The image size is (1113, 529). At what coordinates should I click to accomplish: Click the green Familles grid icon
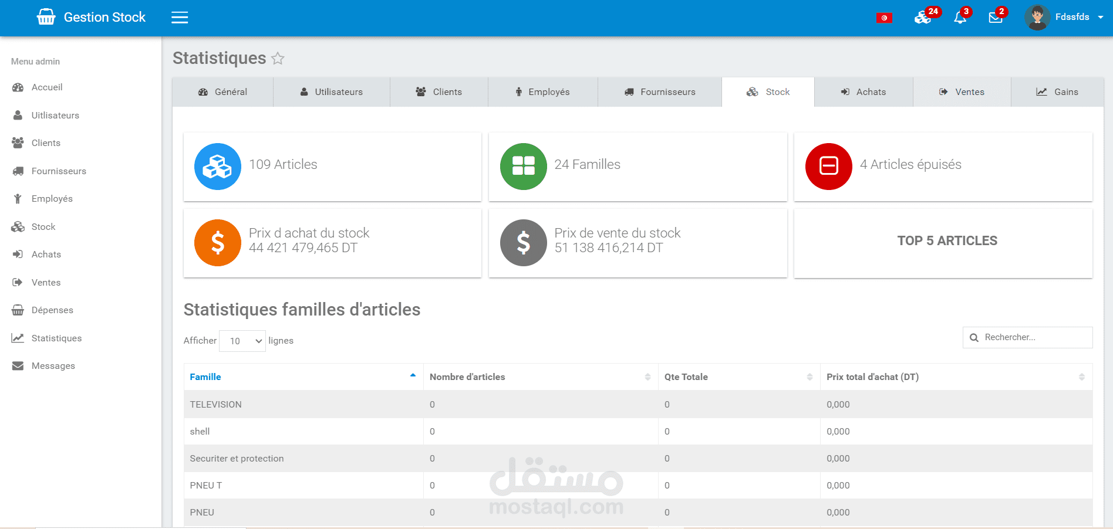click(524, 167)
